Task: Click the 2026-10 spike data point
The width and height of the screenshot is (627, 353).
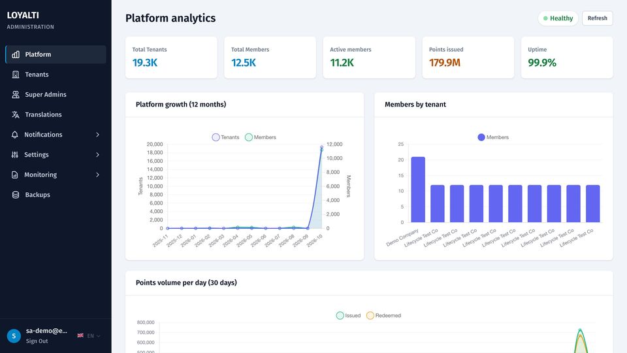Action: point(321,148)
